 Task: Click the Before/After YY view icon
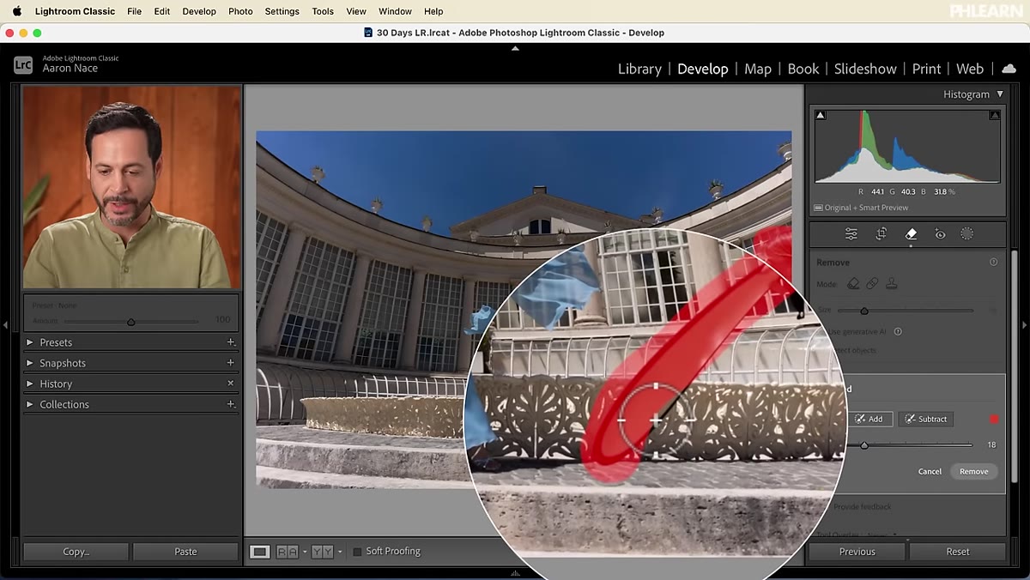(x=322, y=552)
